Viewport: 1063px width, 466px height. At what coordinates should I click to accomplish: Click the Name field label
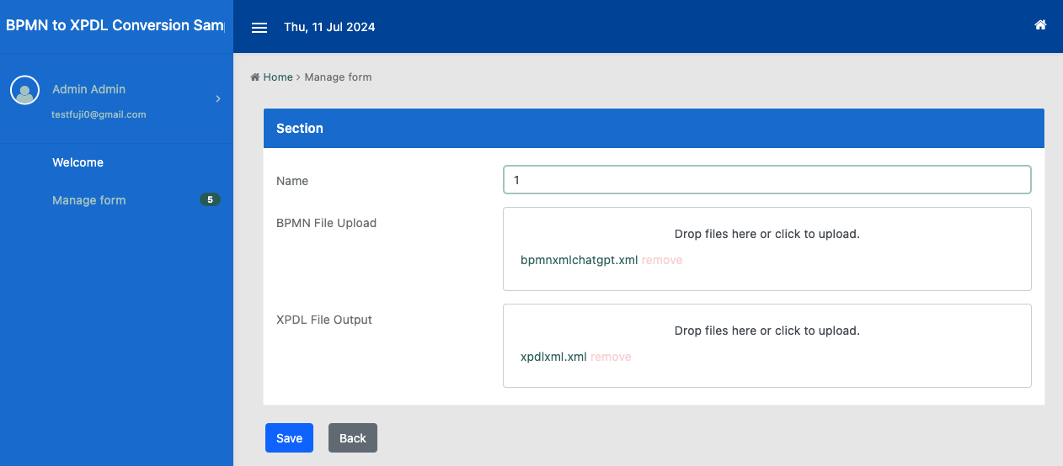292,181
